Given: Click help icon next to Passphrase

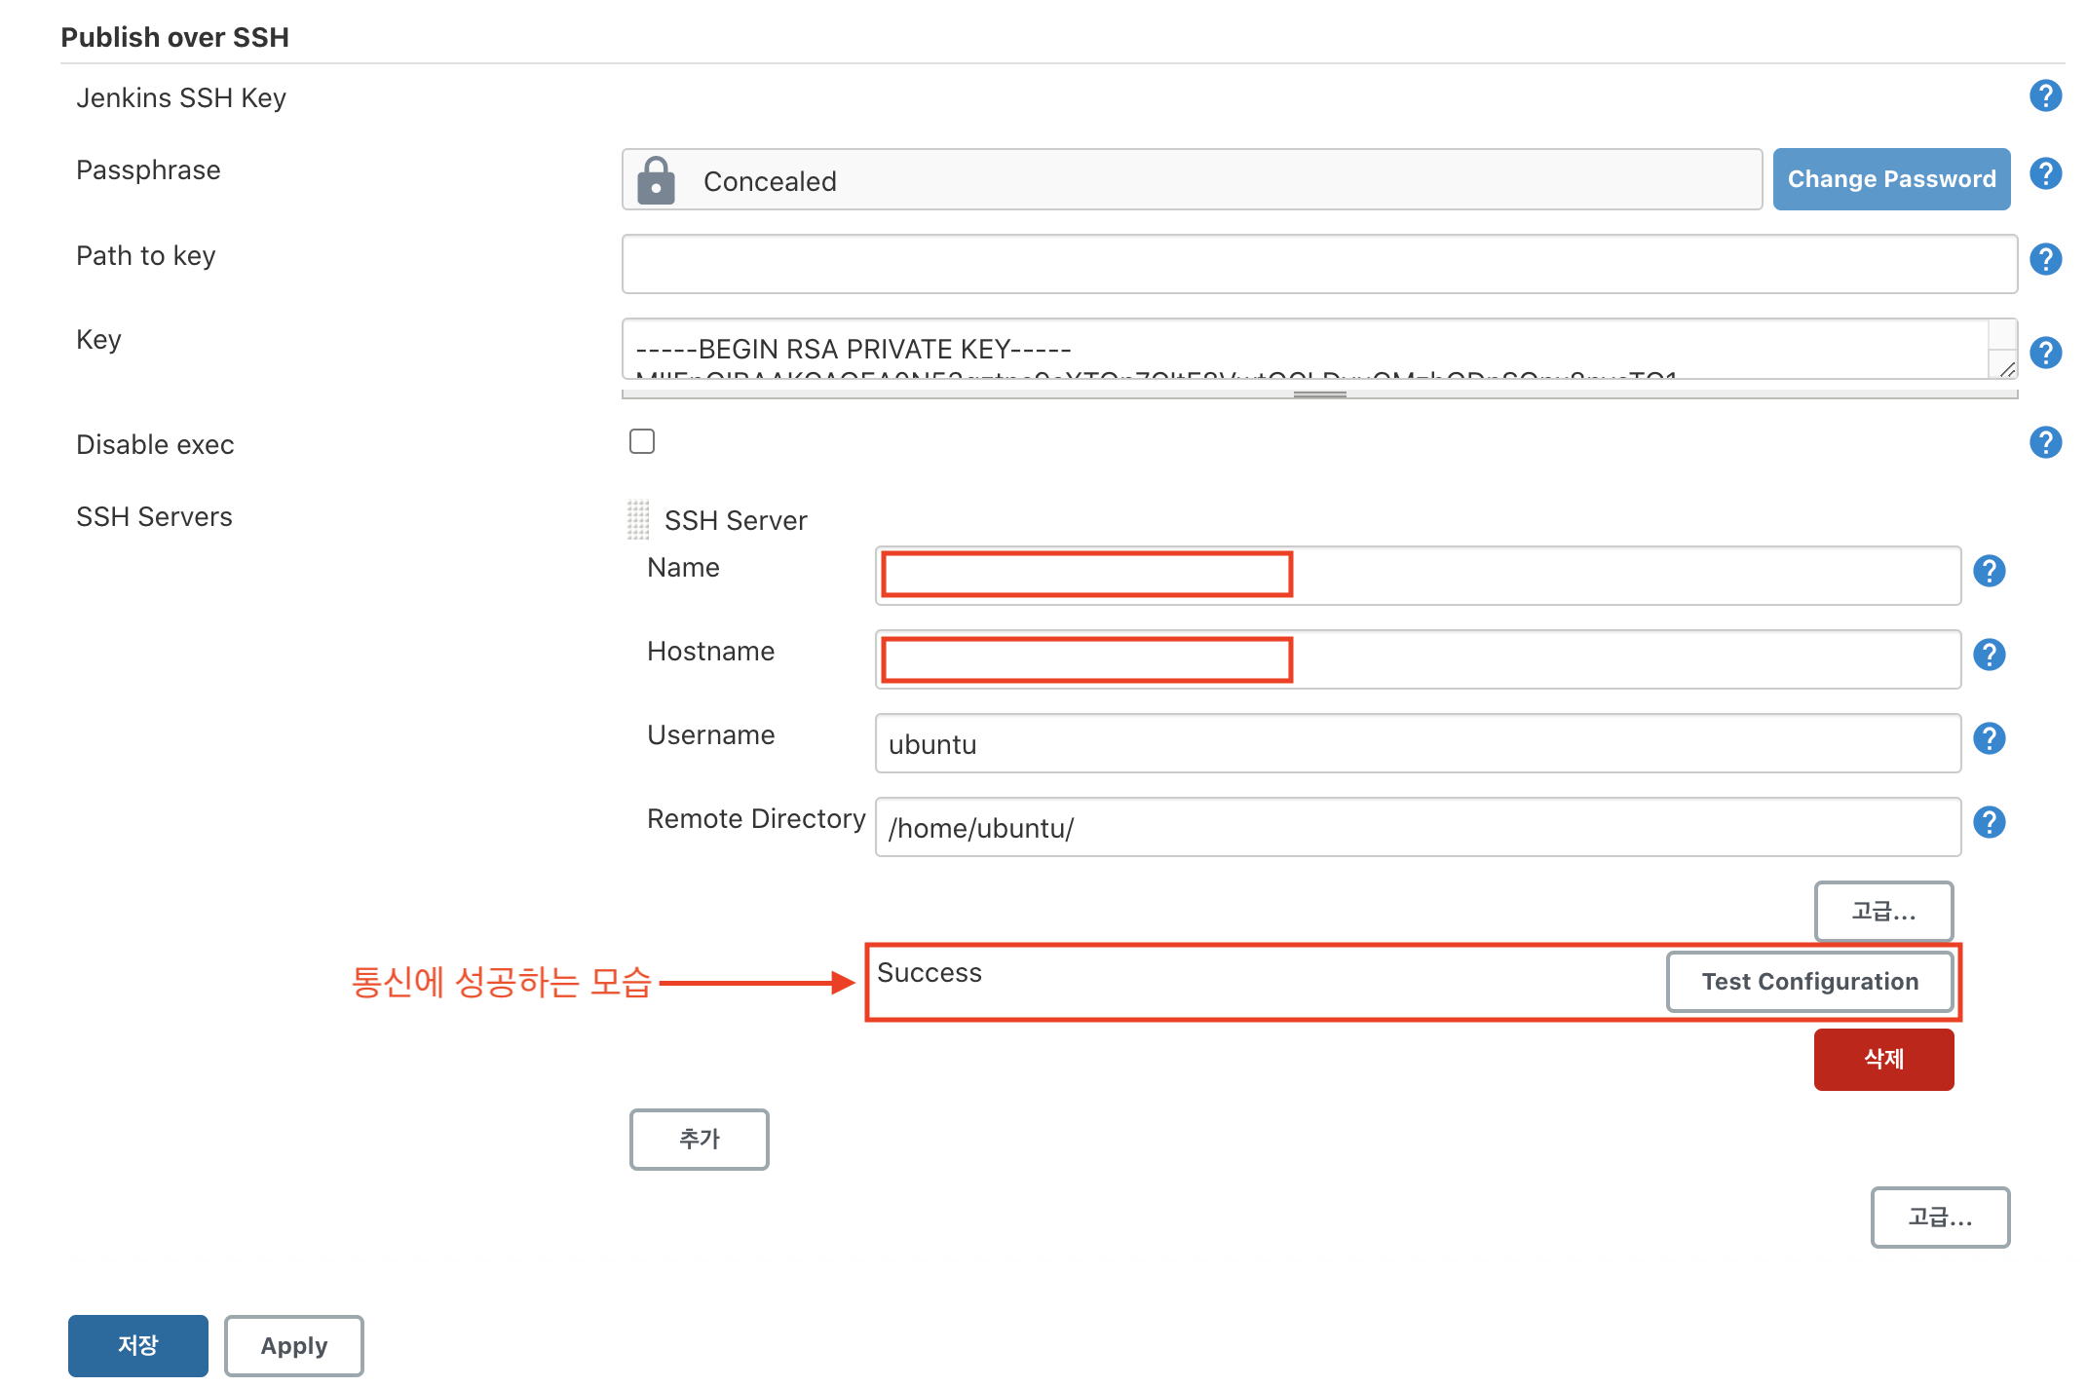Looking at the screenshot, I should pos(2045,174).
